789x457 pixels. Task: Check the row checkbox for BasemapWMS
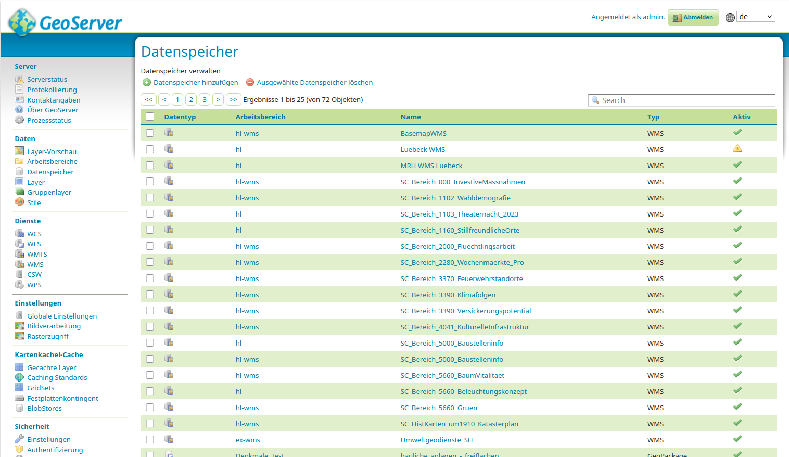pos(150,133)
